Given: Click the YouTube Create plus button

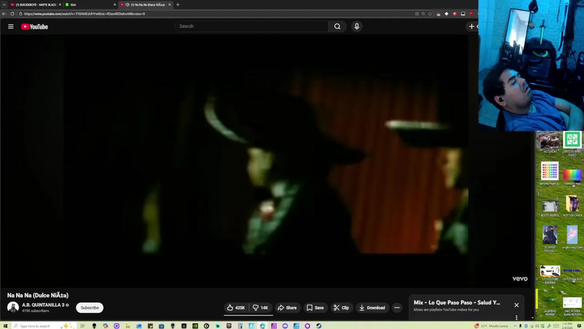Looking at the screenshot, I should coord(472,26).
